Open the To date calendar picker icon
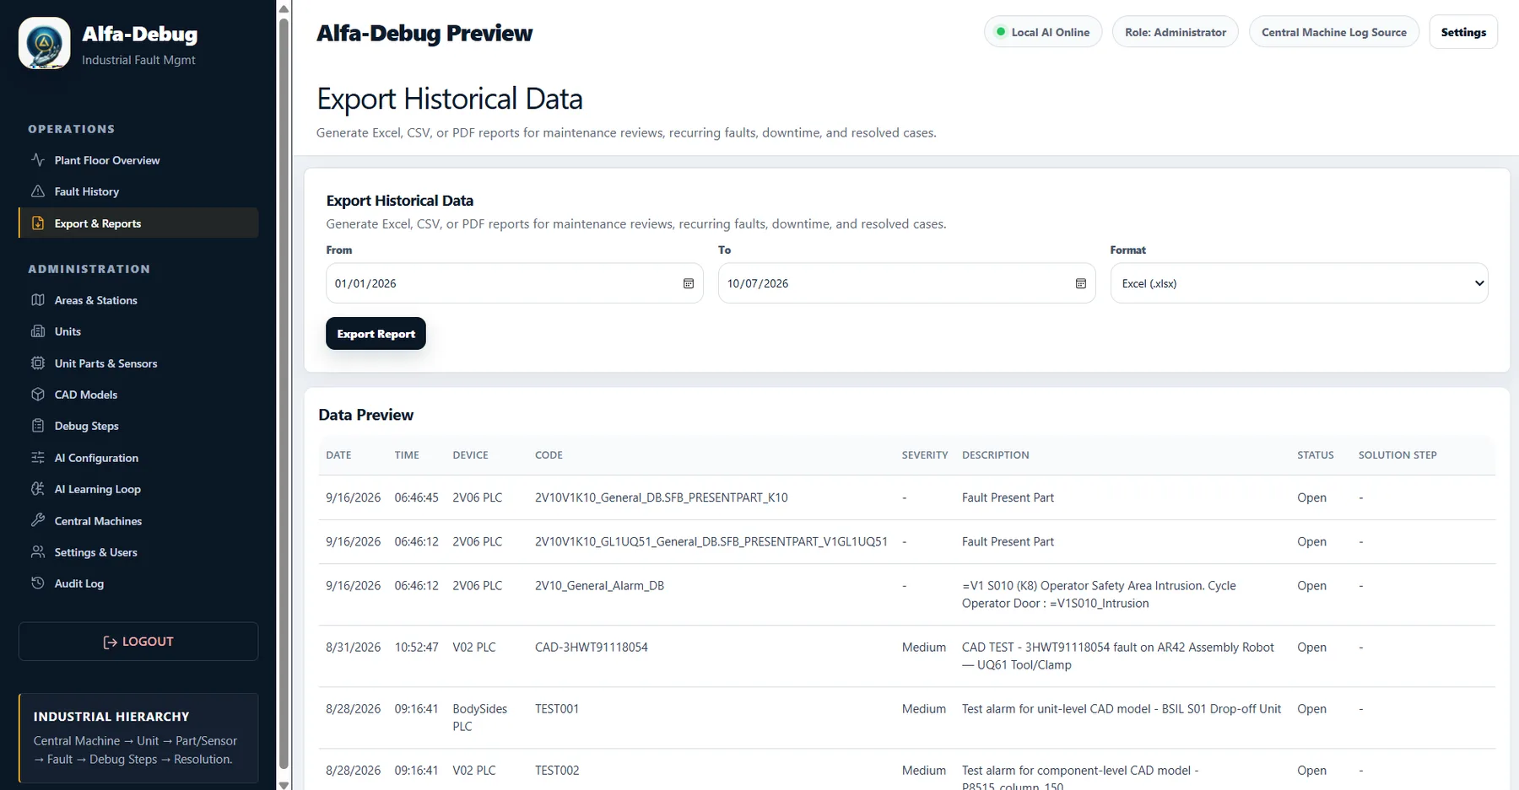The width and height of the screenshot is (1519, 790). [x=1081, y=283]
